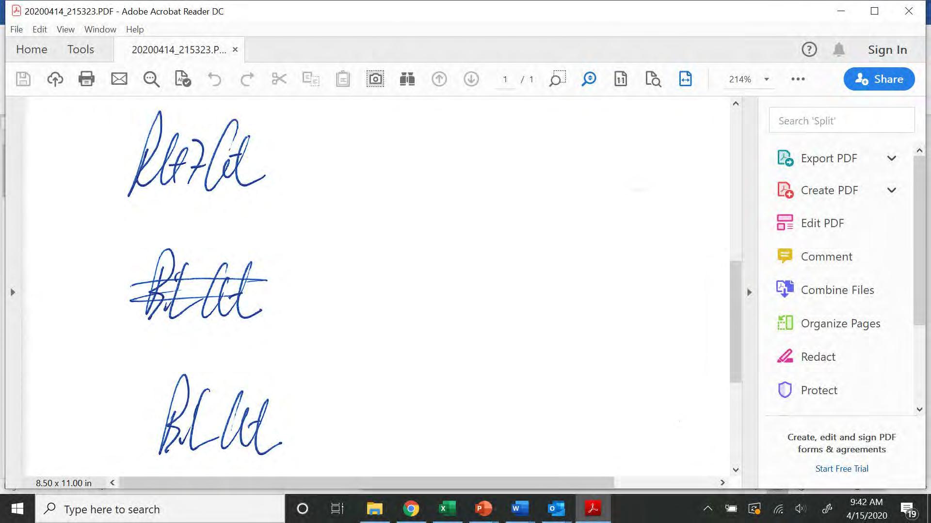The image size is (931, 523).
Task: Collapse the right tools pane arrow
Action: [x=749, y=292]
